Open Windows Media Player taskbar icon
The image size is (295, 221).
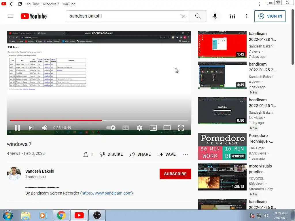(x=43, y=215)
